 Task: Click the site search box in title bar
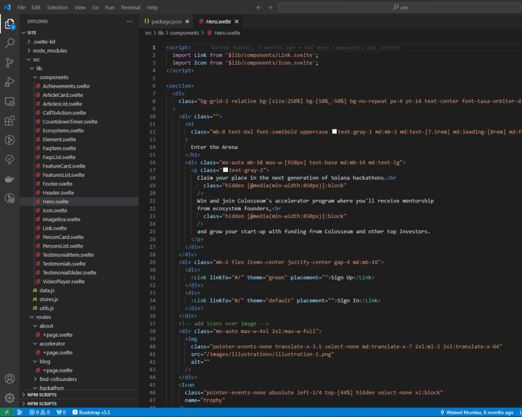click(x=399, y=7)
